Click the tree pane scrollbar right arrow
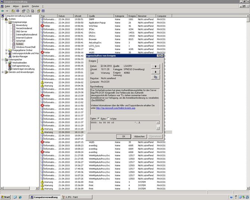This screenshot has height=200, width=250. (37, 188)
